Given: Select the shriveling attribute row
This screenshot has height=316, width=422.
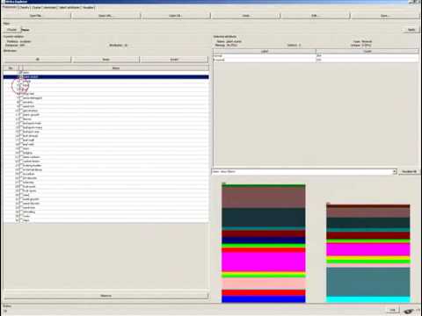Looking at the screenshot, I should 106,212.
